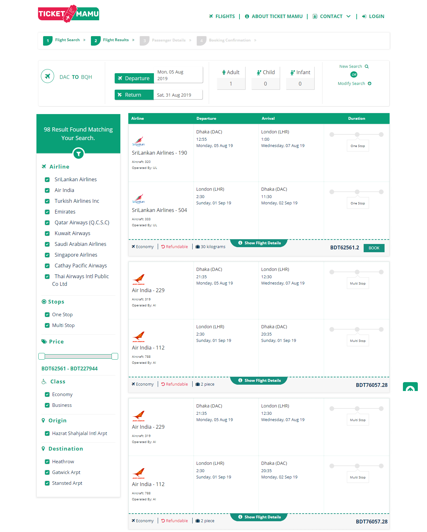Viewport: 427px width, 532px height.
Task: Click the Adult passenger count field
Action: [x=231, y=84]
